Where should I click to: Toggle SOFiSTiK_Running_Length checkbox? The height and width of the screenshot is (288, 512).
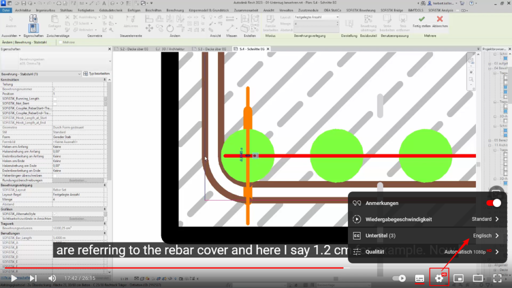click(x=55, y=98)
